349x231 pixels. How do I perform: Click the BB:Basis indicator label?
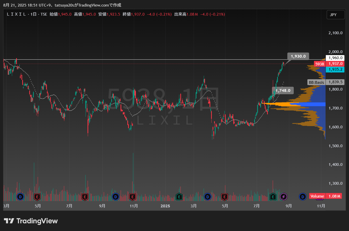[316, 82]
